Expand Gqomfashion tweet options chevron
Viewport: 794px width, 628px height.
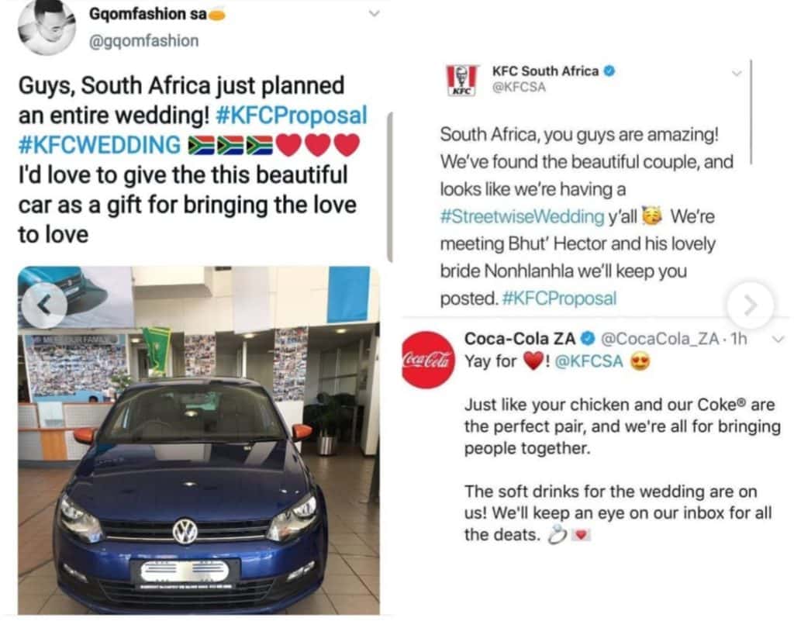(x=373, y=13)
